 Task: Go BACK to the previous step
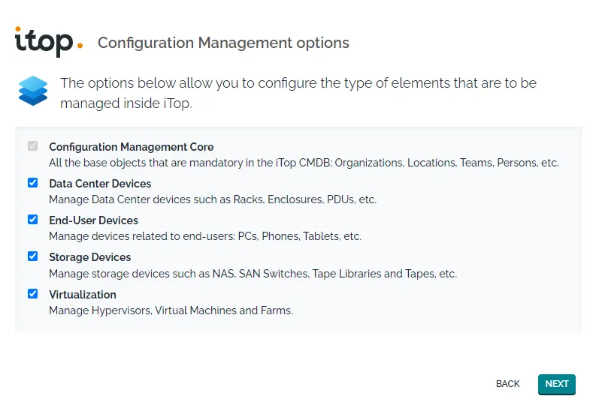[x=507, y=384]
